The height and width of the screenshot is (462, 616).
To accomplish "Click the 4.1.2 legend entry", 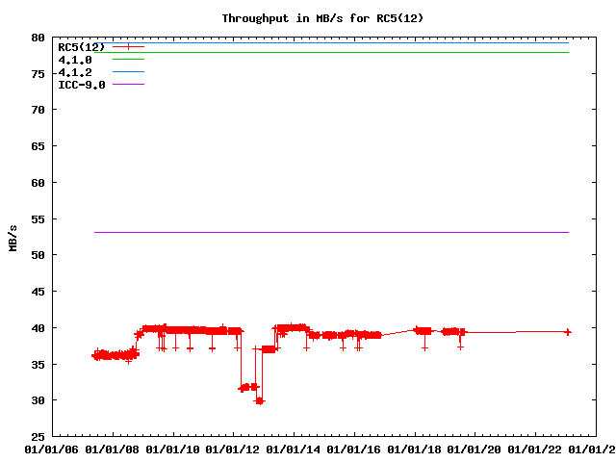I will point(75,72).
